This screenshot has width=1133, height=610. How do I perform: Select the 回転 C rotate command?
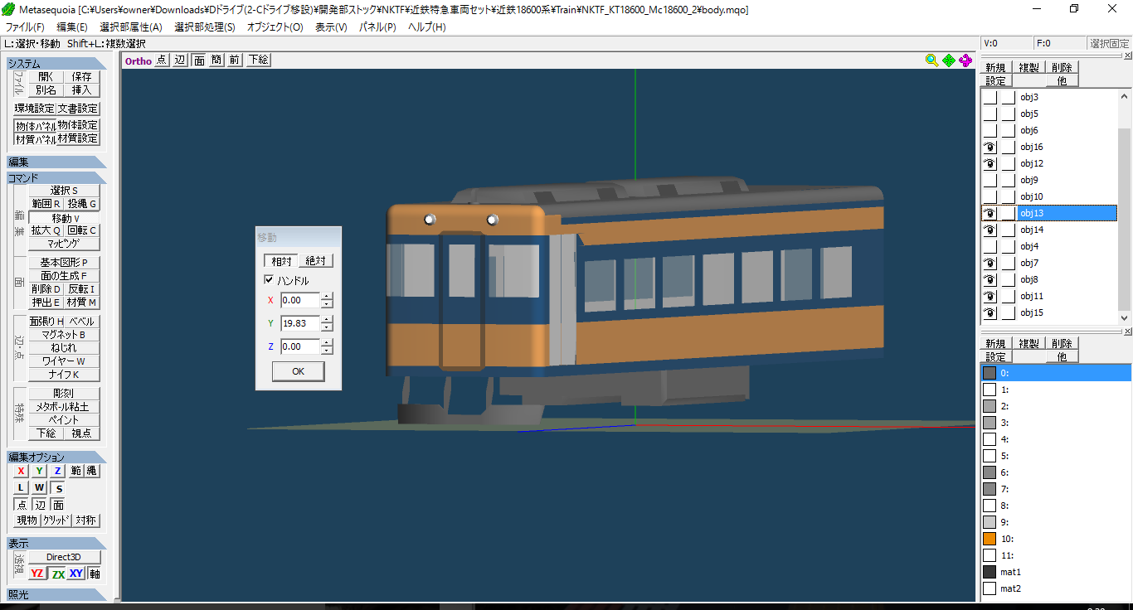pos(82,230)
